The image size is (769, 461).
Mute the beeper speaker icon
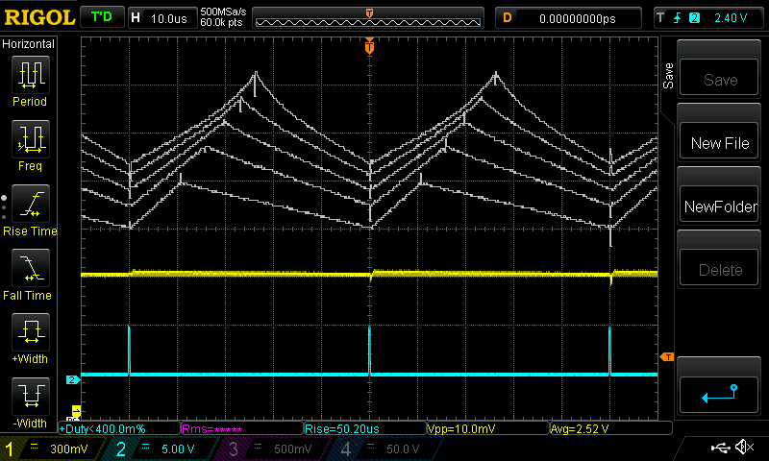743,448
